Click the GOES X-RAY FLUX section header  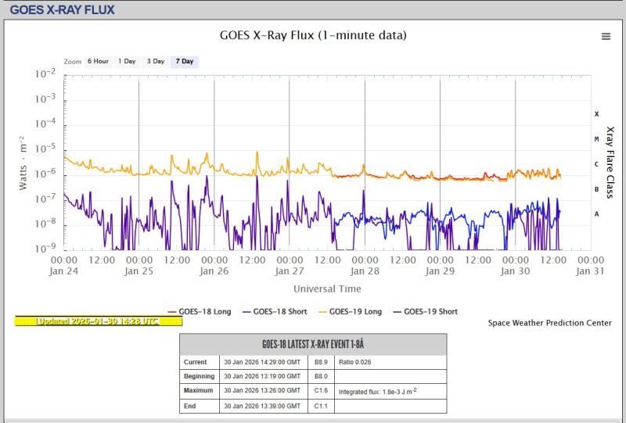pyautogui.click(x=62, y=10)
